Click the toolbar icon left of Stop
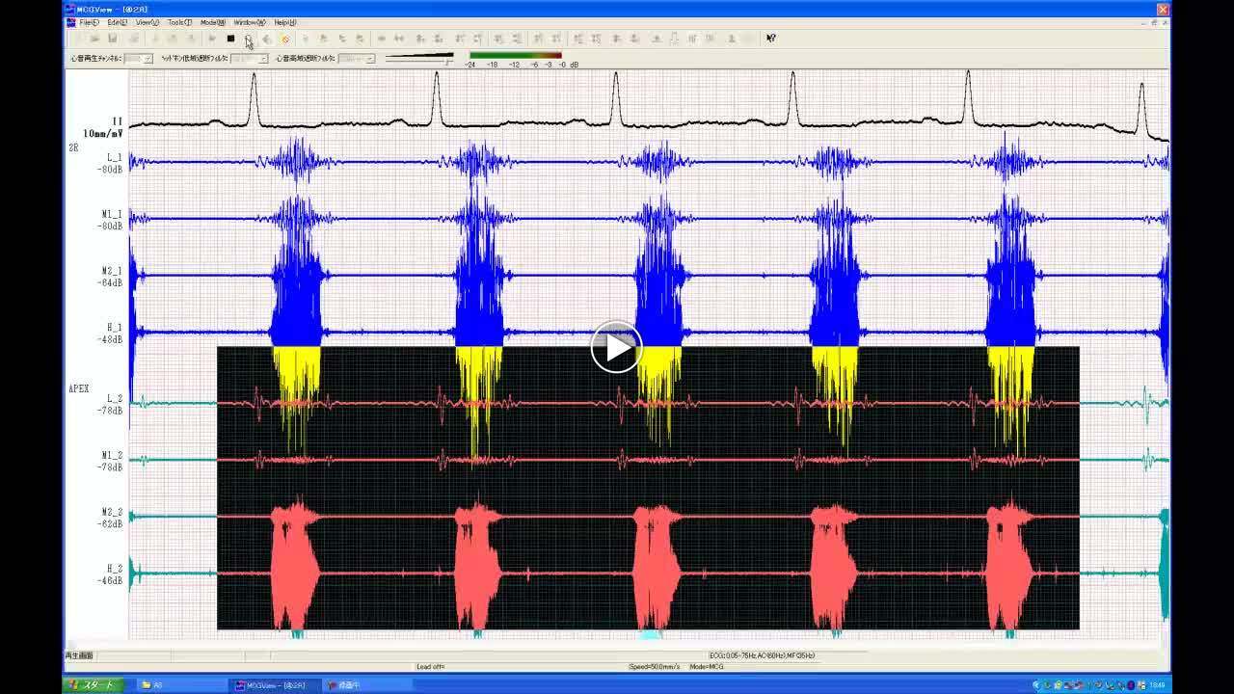1234x694 pixels. (211, 39)
